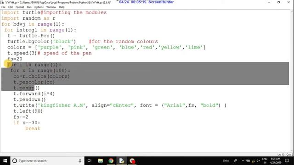Click the network icon in system tray

tap(253, 161)
